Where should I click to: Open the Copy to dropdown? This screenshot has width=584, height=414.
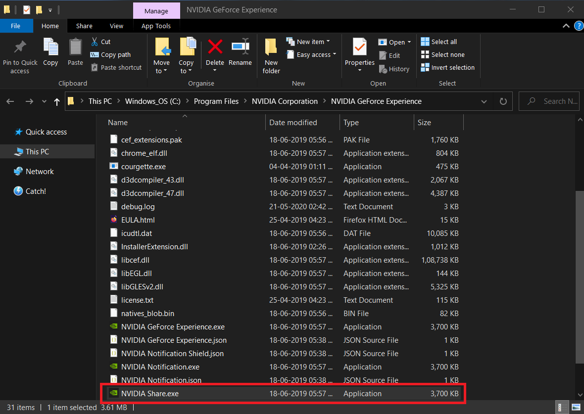186,67
